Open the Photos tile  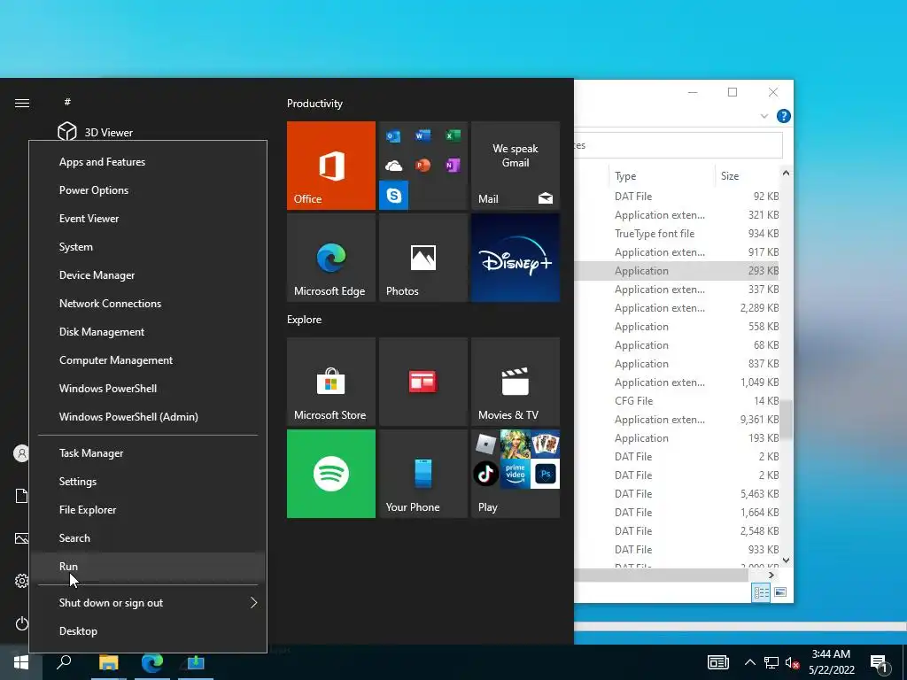tap(423, 258)
